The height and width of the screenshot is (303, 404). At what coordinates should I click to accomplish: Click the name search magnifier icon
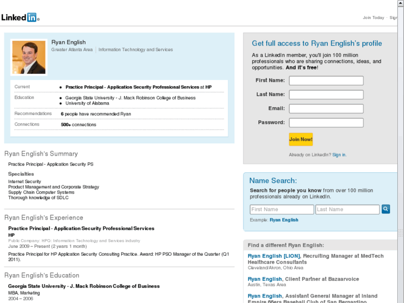pyautogui.click(x=386, y=209)
